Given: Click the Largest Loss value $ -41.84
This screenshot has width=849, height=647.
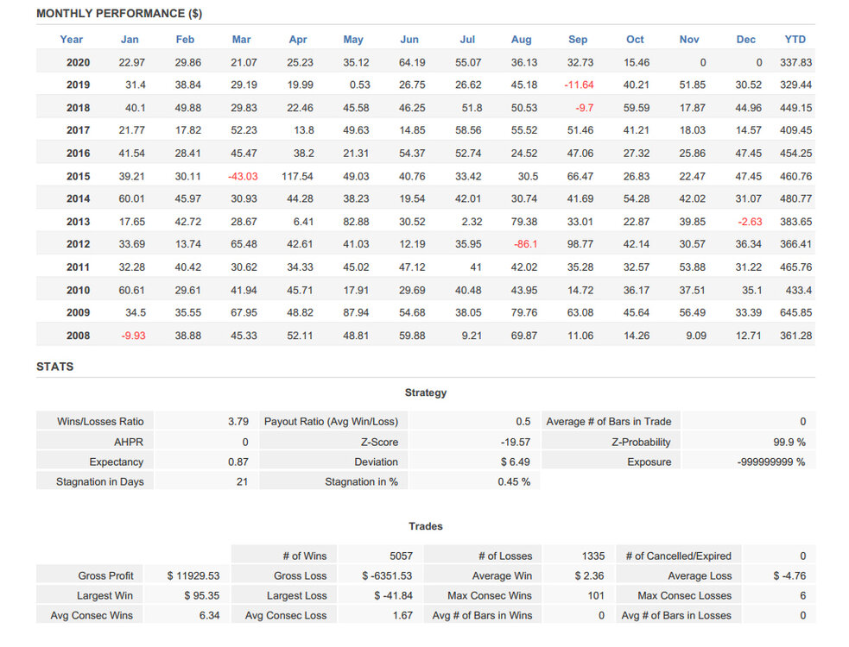Looking at the screenshot, I should pyautogui.click(x=393, y=595).
